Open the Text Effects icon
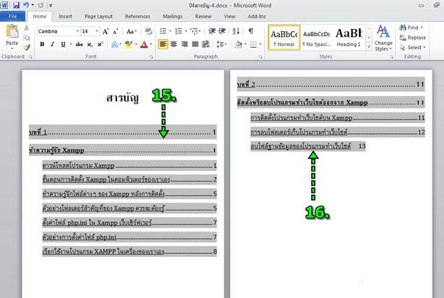 [114, 44]
